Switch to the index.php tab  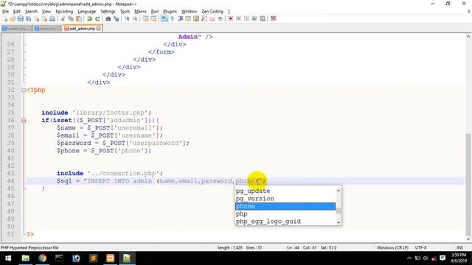pyautogui.click(x=48, y=29)
